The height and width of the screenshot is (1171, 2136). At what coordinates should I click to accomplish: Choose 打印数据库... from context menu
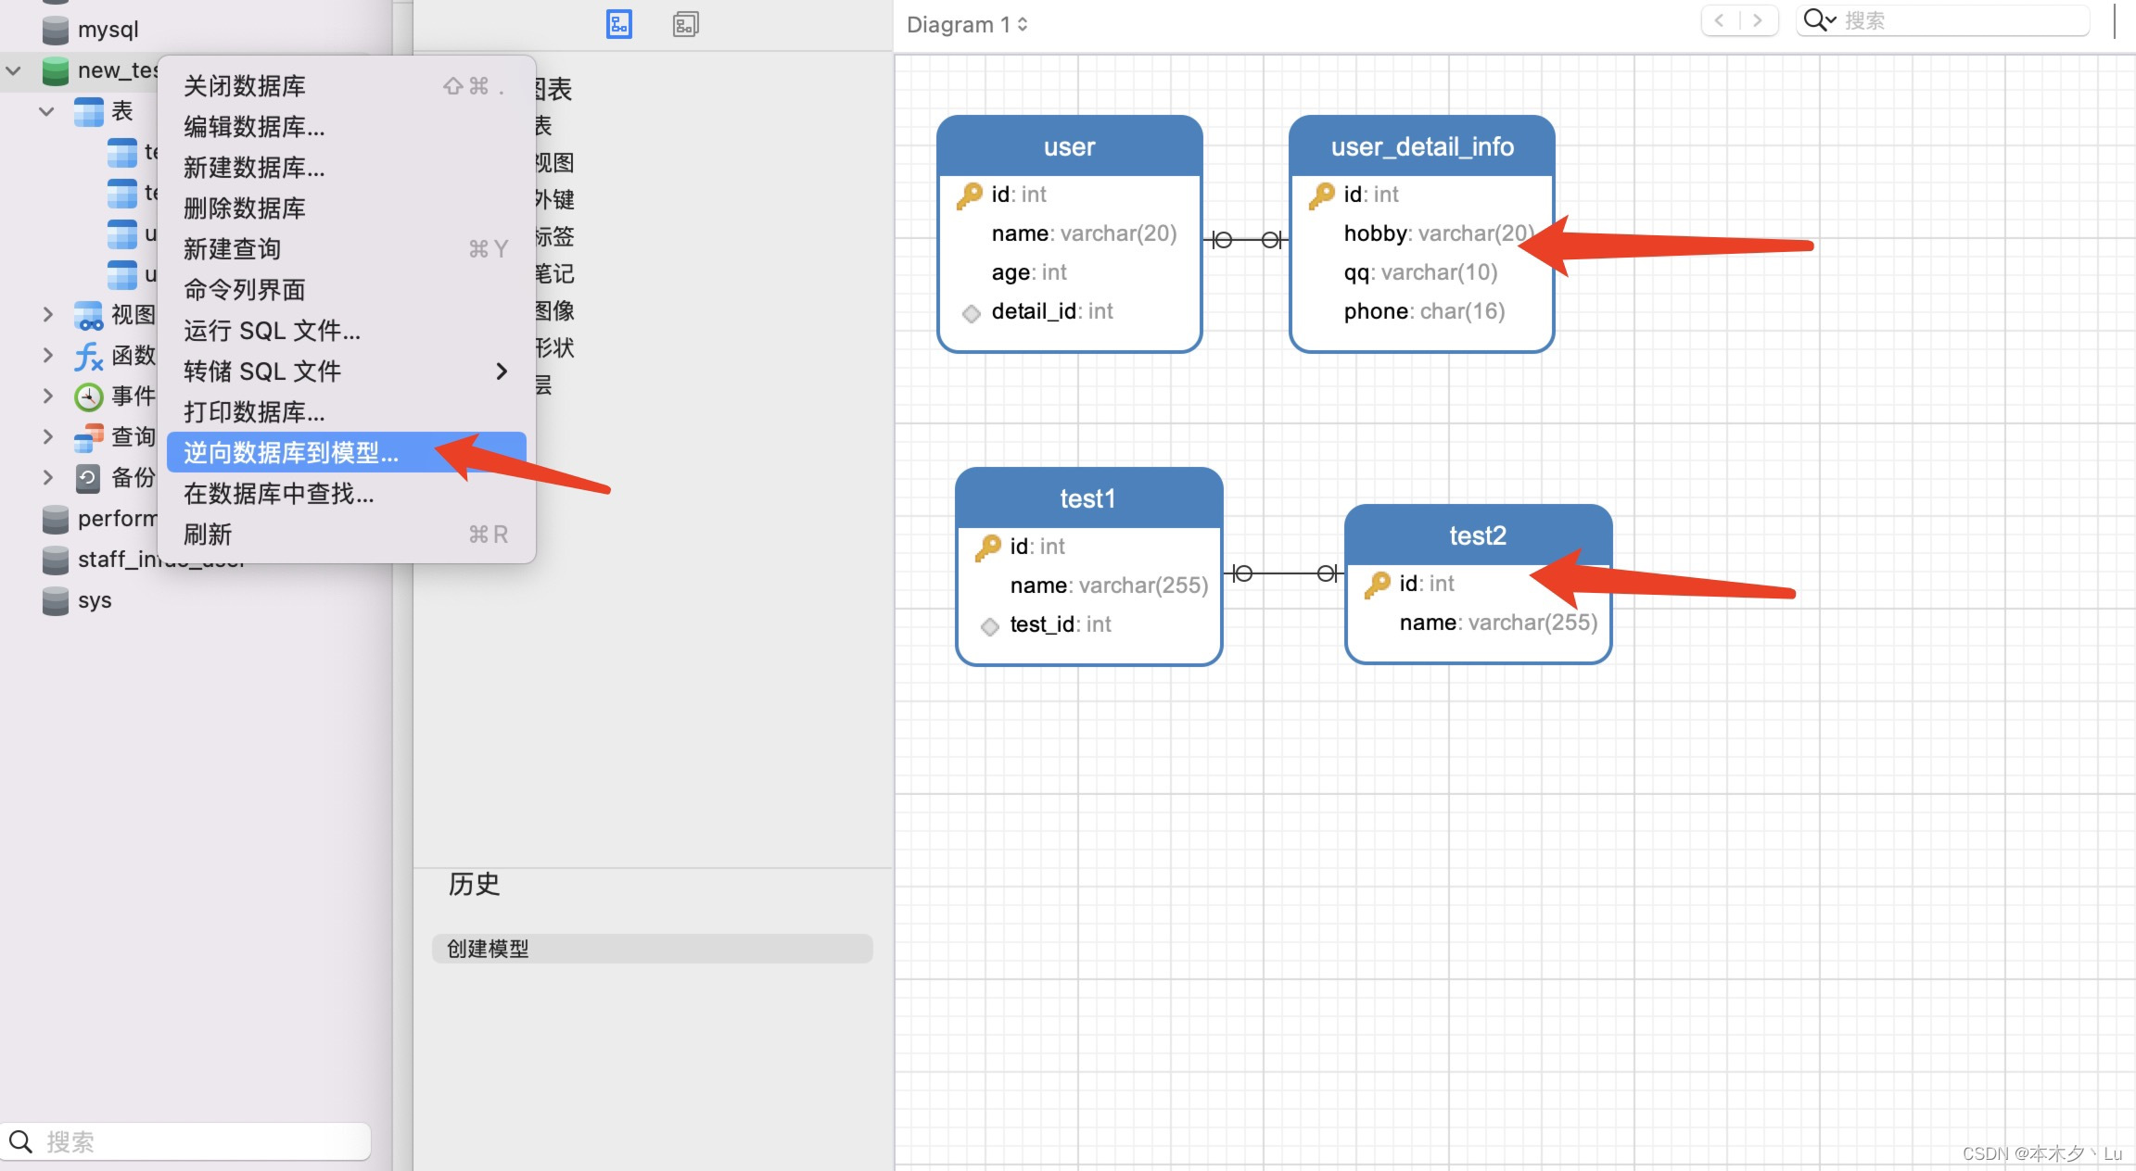click(347, 412)
